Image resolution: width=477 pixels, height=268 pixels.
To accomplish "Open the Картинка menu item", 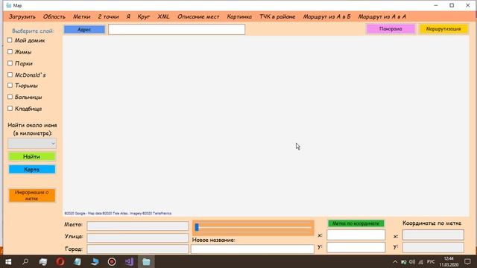I will [239, 16].
